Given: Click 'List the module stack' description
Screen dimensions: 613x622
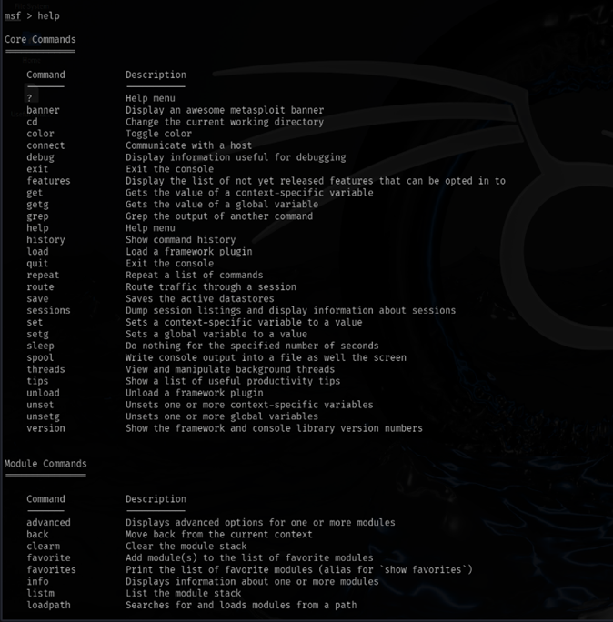Looking at the screenshot, I should click(x=184, y=594).
